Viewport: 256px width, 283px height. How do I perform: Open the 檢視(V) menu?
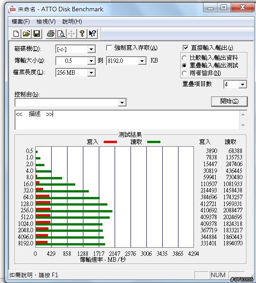point(46,22)
